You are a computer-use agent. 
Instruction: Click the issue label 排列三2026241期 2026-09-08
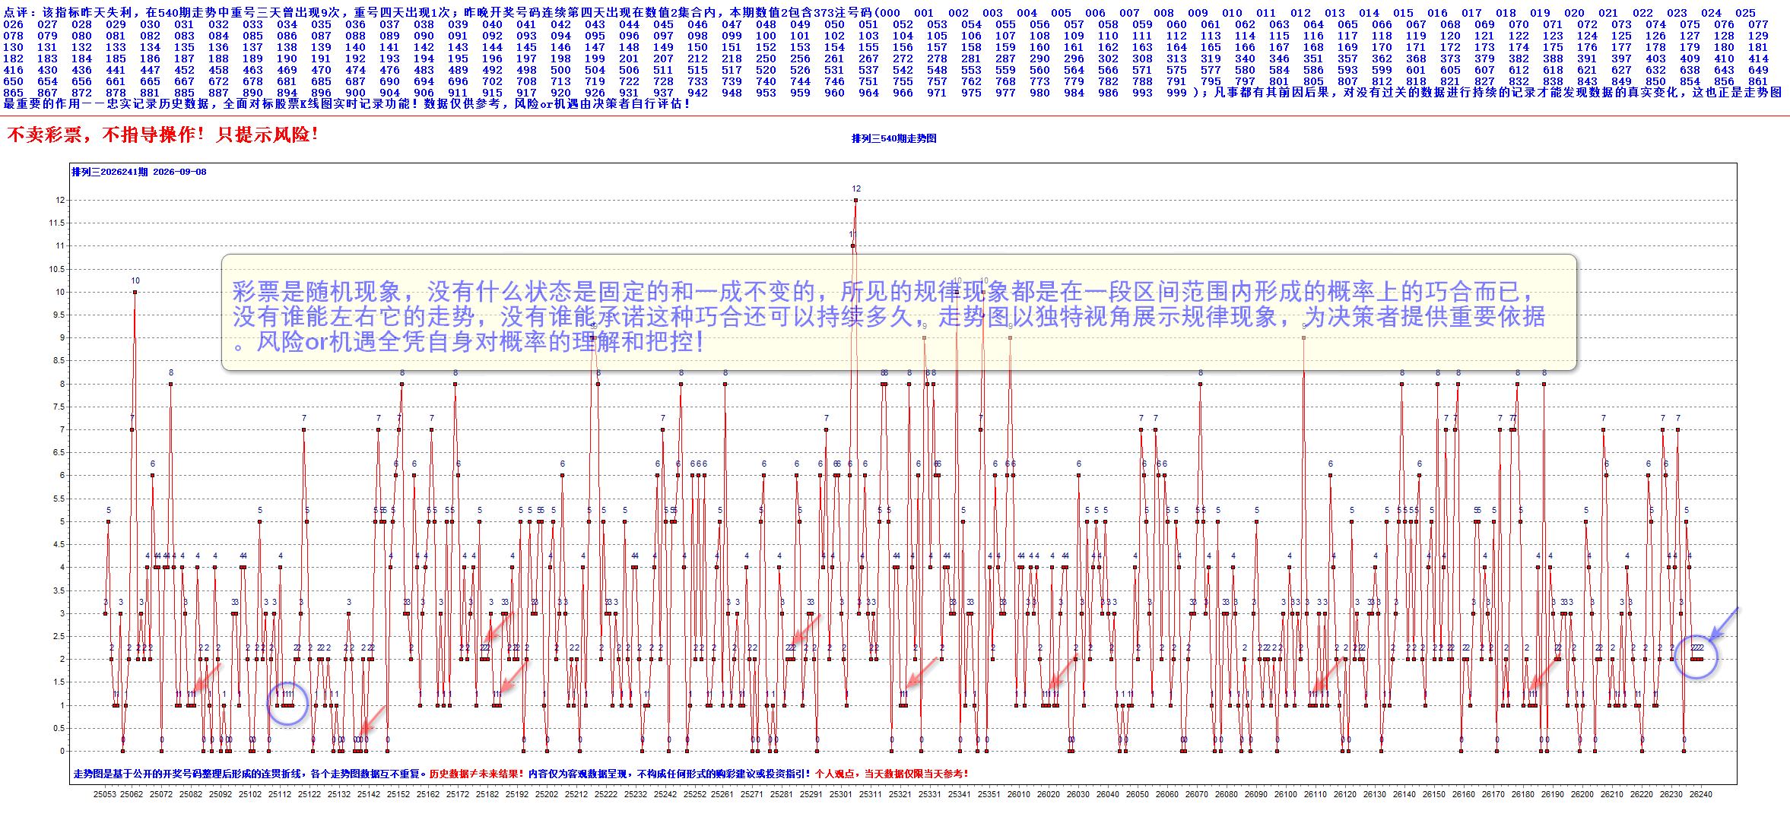(x=139, y=172)
